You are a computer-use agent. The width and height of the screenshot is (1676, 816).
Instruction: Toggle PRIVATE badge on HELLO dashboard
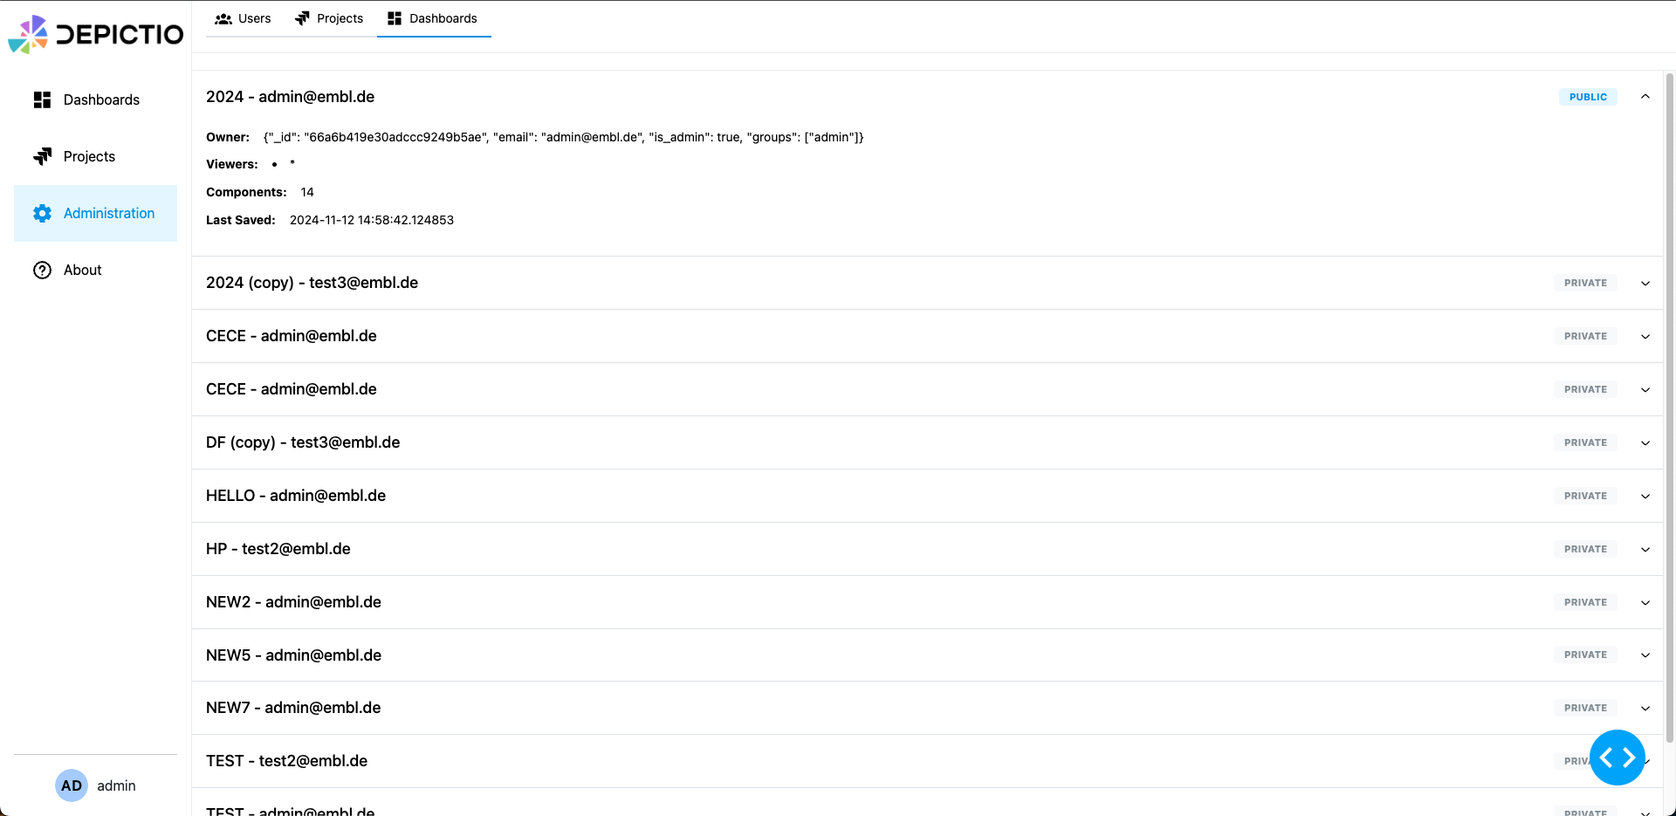pos(1585,495)
